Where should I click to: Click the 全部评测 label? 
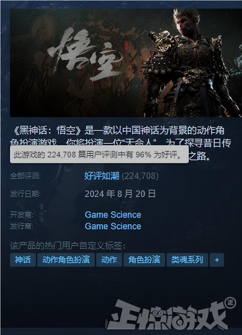(25, 176)
